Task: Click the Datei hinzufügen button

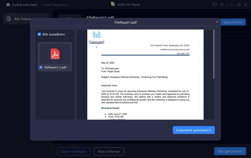Action: pos(74,151)
